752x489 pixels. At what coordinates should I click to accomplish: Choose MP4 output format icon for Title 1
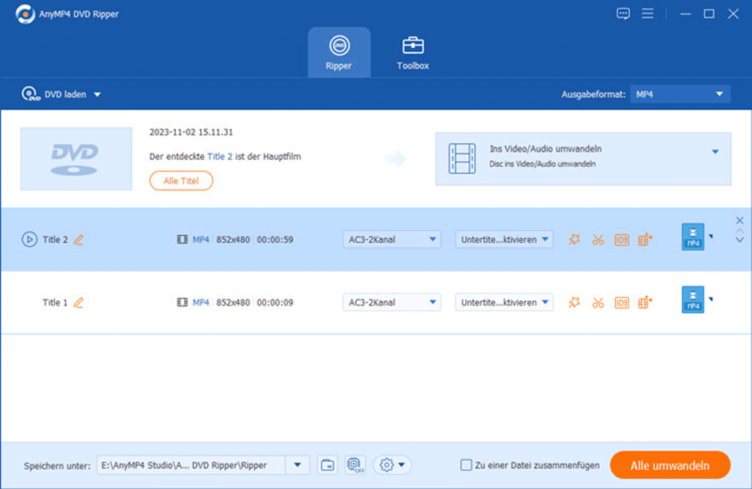point(693,299)
